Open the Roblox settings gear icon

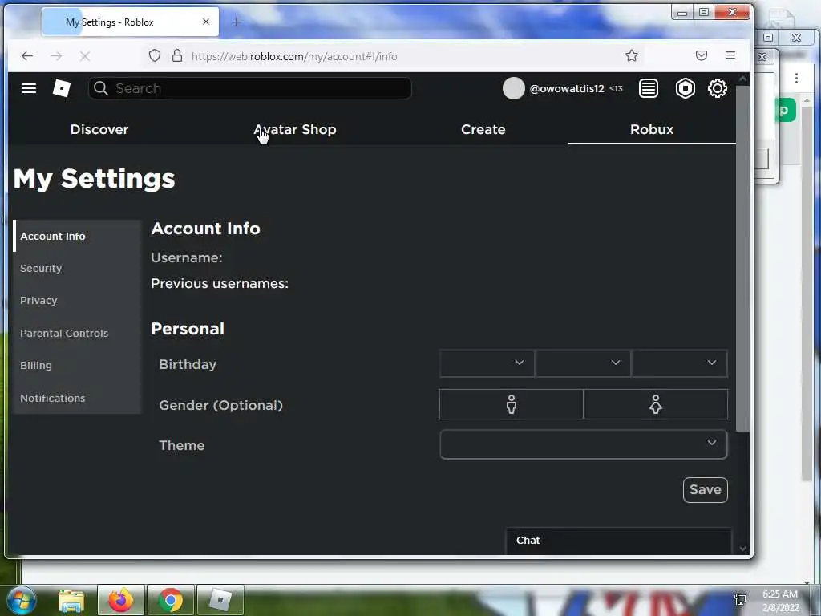pos(718,88)
